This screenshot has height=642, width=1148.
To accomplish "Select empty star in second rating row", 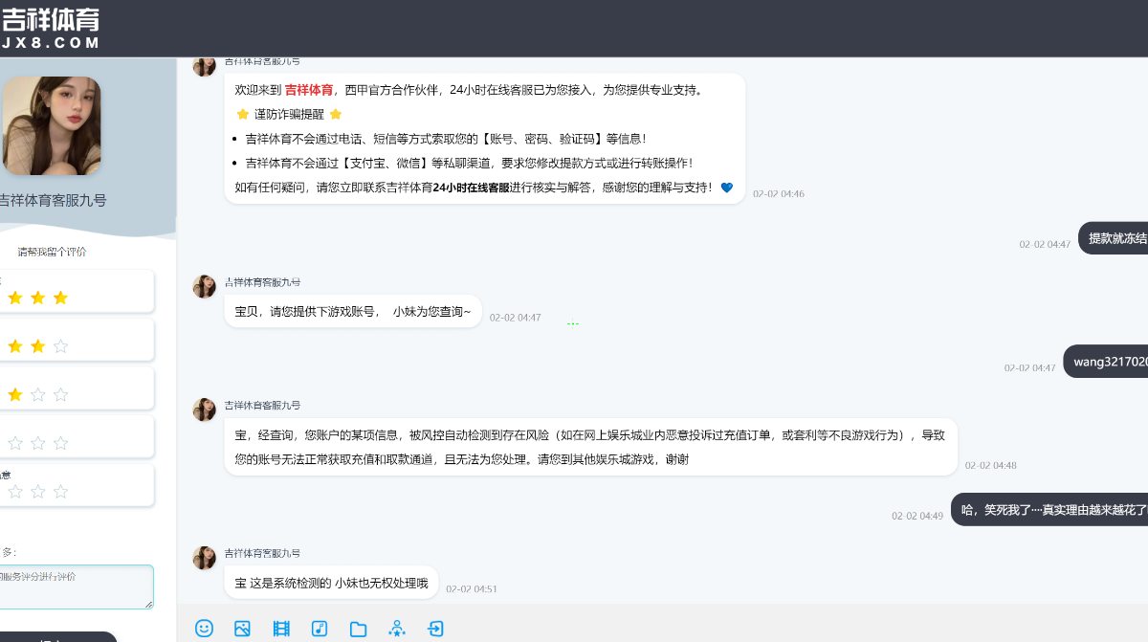I will [60, 346].
